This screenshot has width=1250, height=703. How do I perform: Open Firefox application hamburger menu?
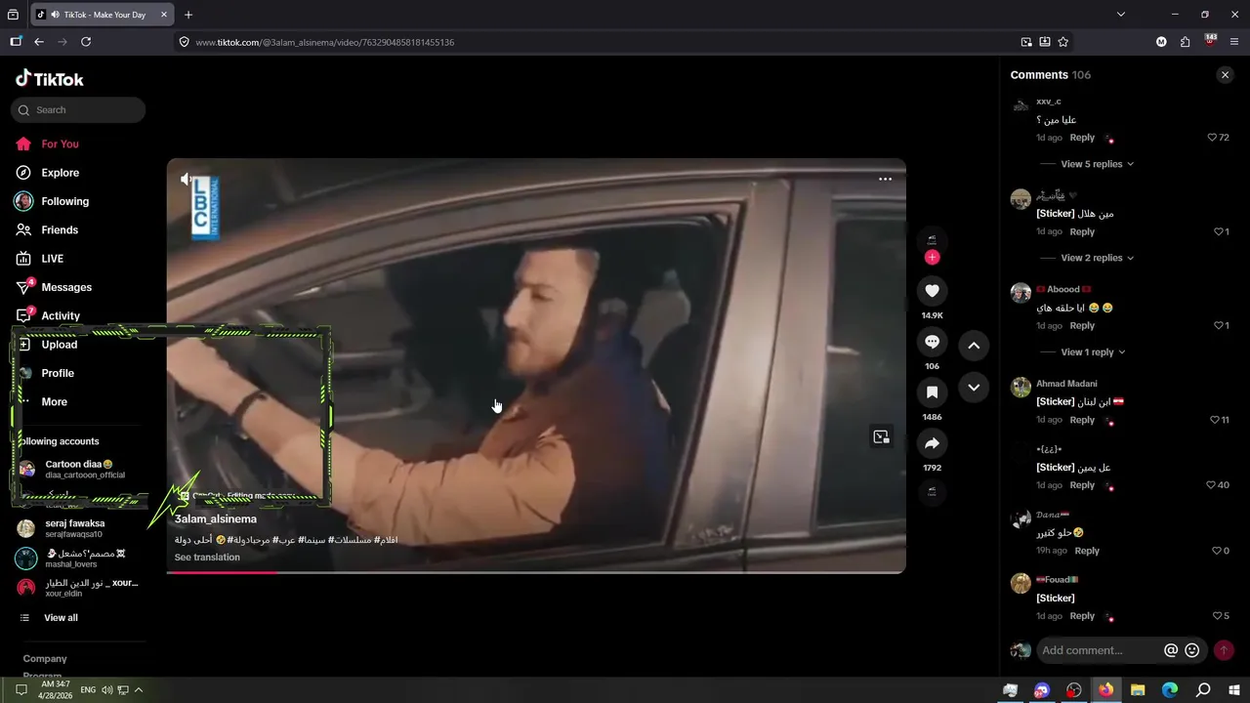(1234, 42)
